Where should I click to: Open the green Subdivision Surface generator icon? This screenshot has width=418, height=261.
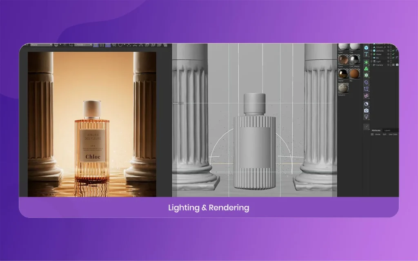[366, 62]
